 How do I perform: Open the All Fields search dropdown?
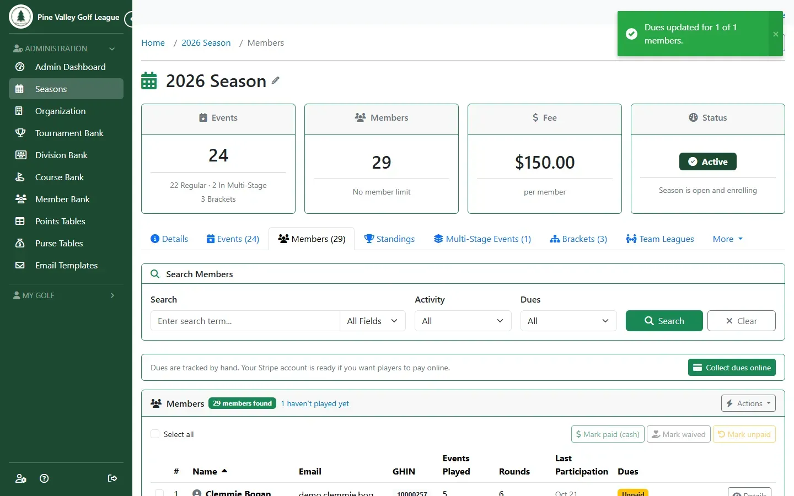point(373,321)
